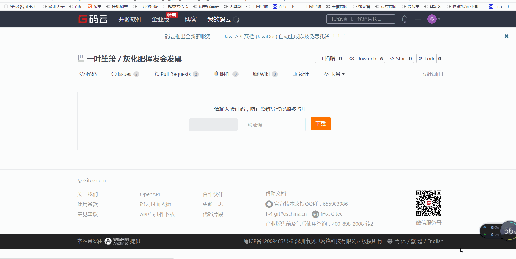Open 博客 in top navigation
Viewport: 516px width, 259px height.
pyautogui.click(x=191, y=19)
